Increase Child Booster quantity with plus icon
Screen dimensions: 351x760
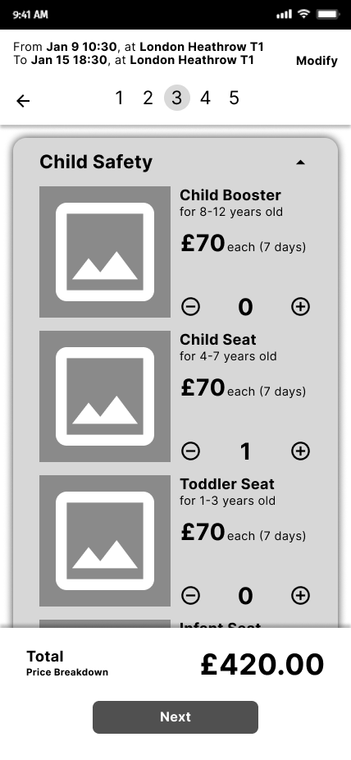tap(300, 307)
